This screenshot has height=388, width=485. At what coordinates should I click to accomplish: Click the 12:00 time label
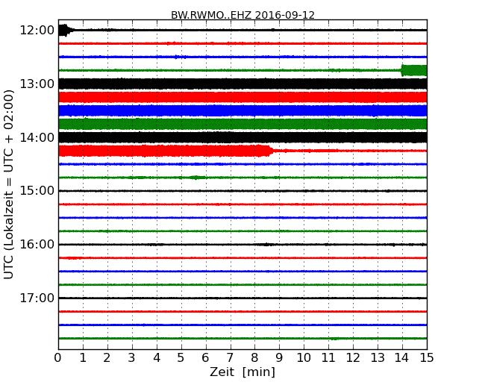pyautogui.click(x=37, y=31)
